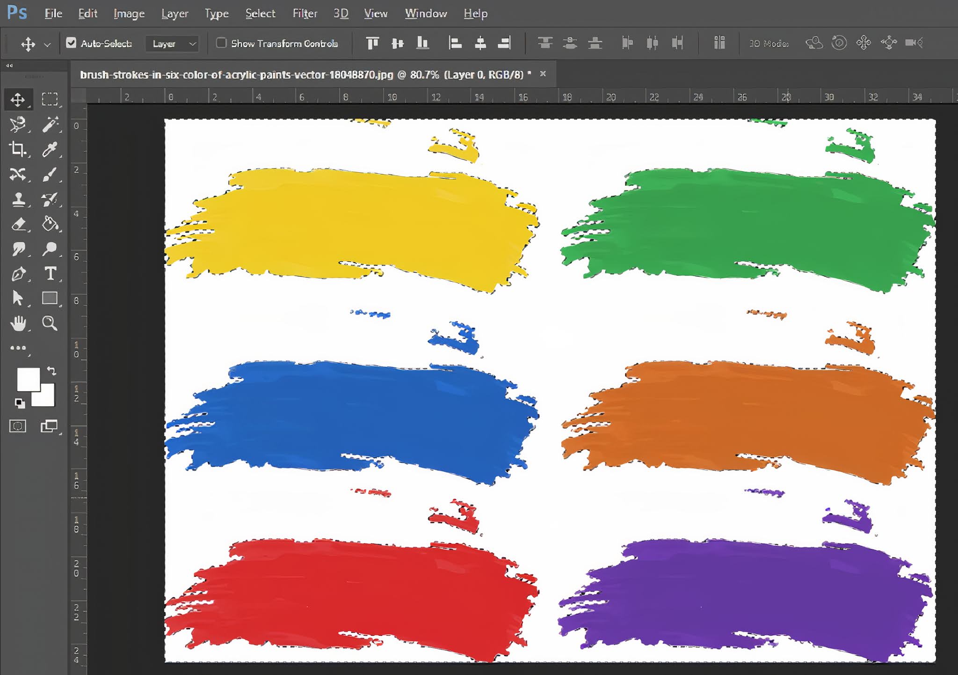Select the Content-Aware Move tool

tap(18, 174)
